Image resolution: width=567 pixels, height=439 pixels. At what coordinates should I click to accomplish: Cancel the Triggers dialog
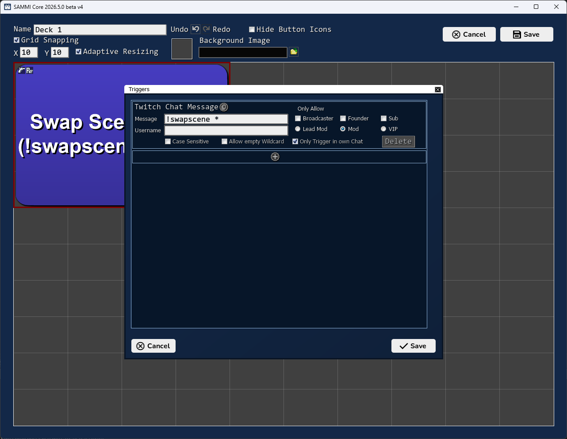153,346
